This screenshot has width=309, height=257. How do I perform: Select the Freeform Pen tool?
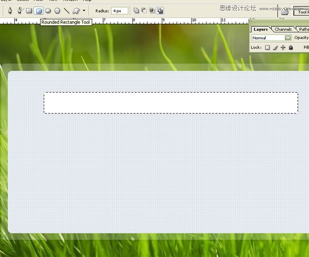20,11
